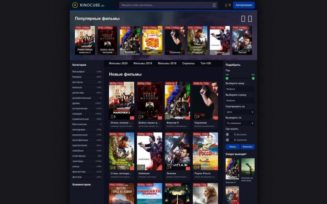Click the red corner icon on Форсаж 9 card

(188, 118)
